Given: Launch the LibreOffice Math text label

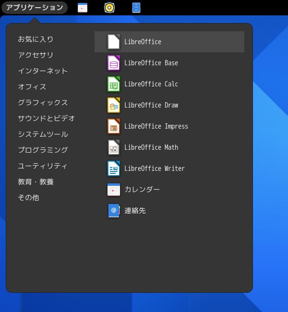Looking at the screenshot, I should coord(151,147).
